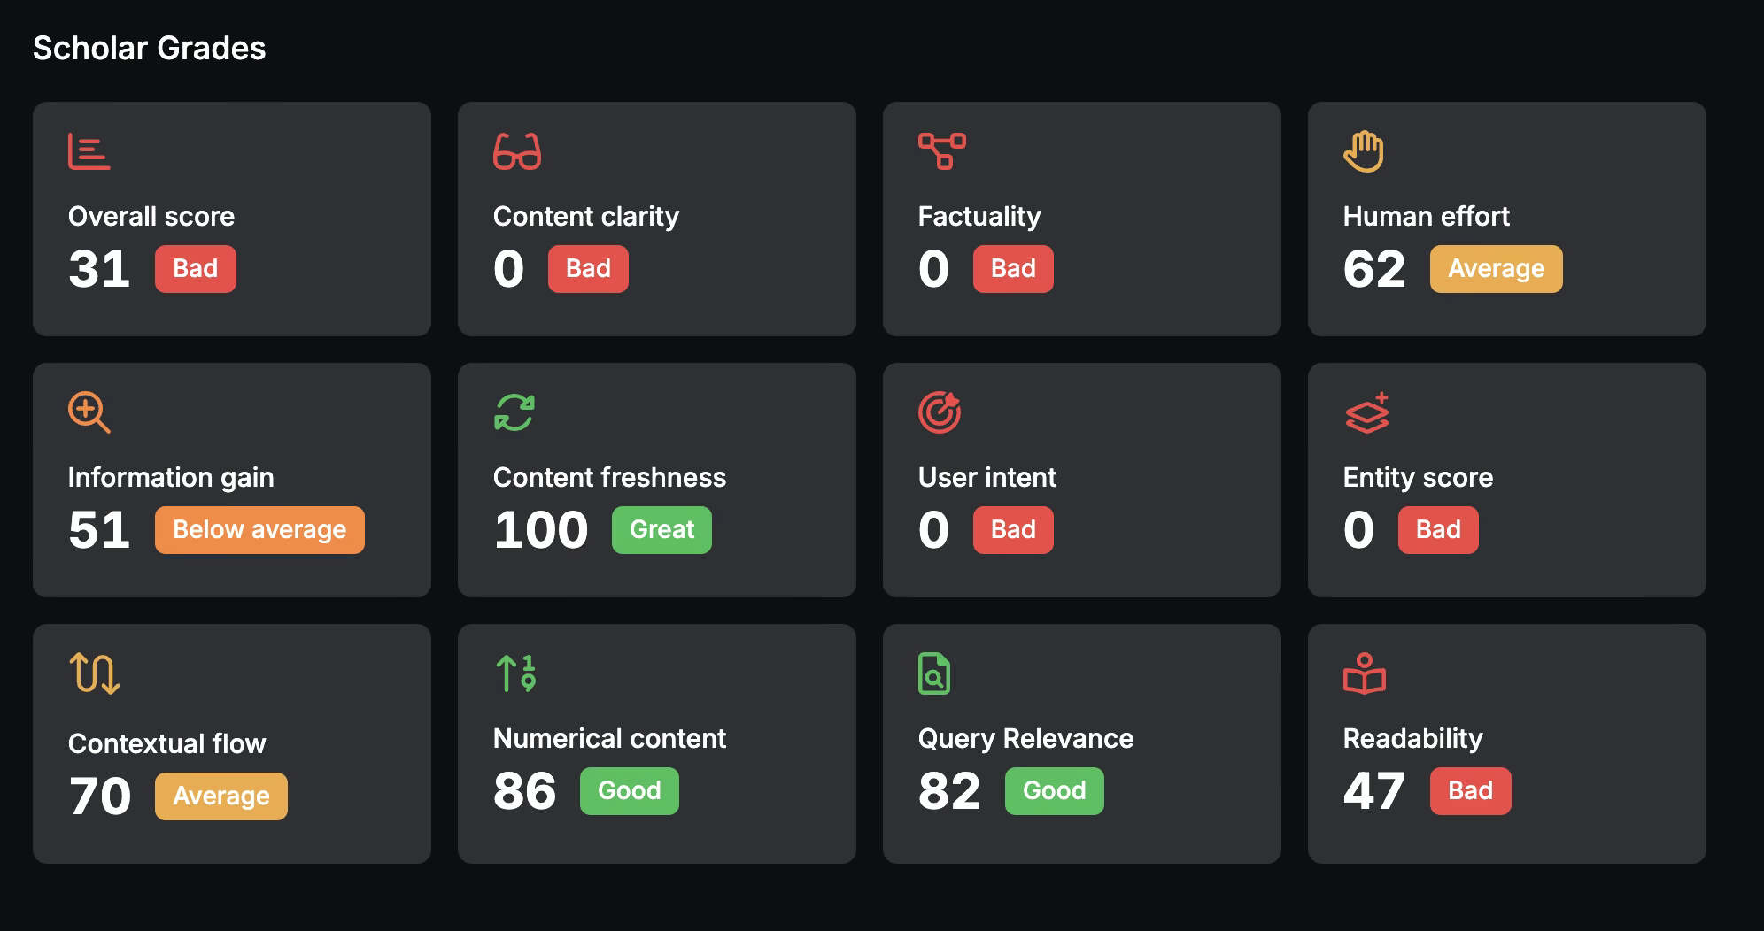Image resolution: width=1764 pixels, height=931 pixels.
Task: Click the Readability value 47
Action: click(1374, 791)
